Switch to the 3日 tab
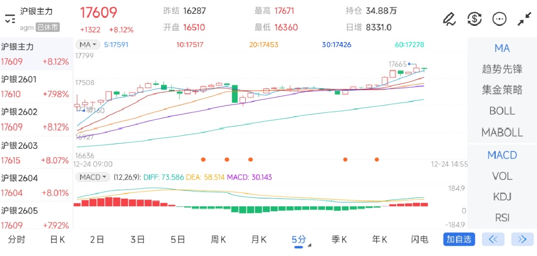 point(137,239)
